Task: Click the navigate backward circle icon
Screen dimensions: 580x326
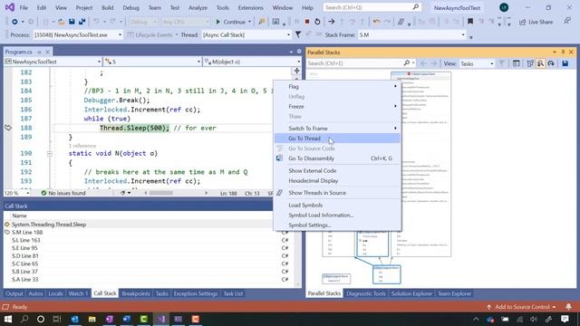Action: pos(14,22)
